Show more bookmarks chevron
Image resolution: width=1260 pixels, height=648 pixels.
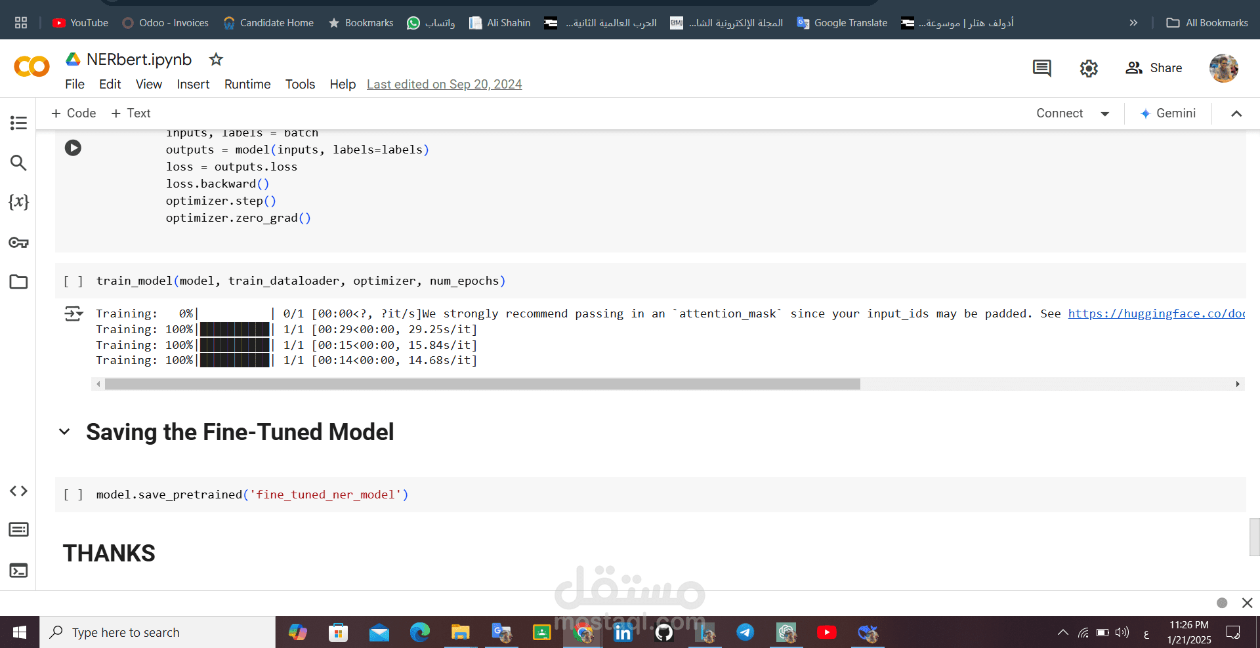point(1133,23)
